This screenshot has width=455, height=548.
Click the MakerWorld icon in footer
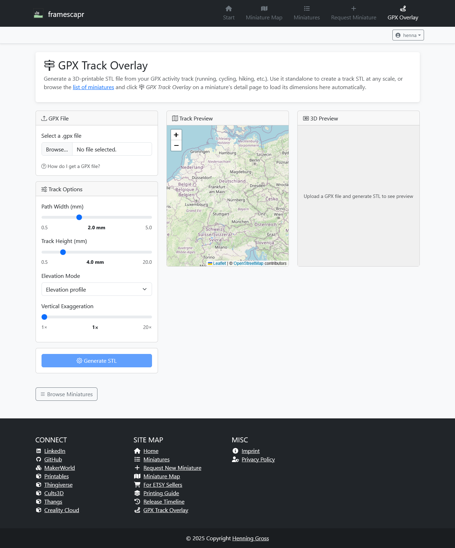point(39,468)
